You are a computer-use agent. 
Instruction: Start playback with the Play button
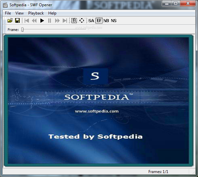[x=42, y=20]
